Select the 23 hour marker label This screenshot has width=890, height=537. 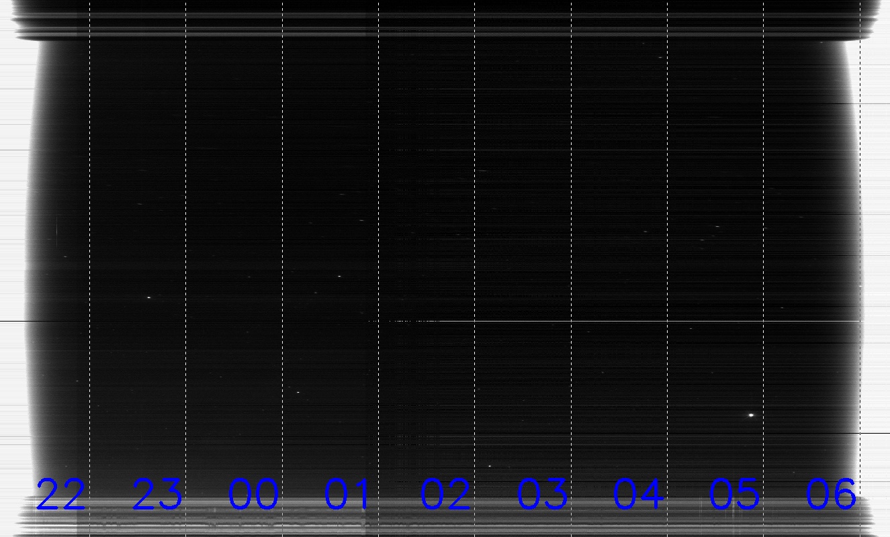click(x=157, y=495)
